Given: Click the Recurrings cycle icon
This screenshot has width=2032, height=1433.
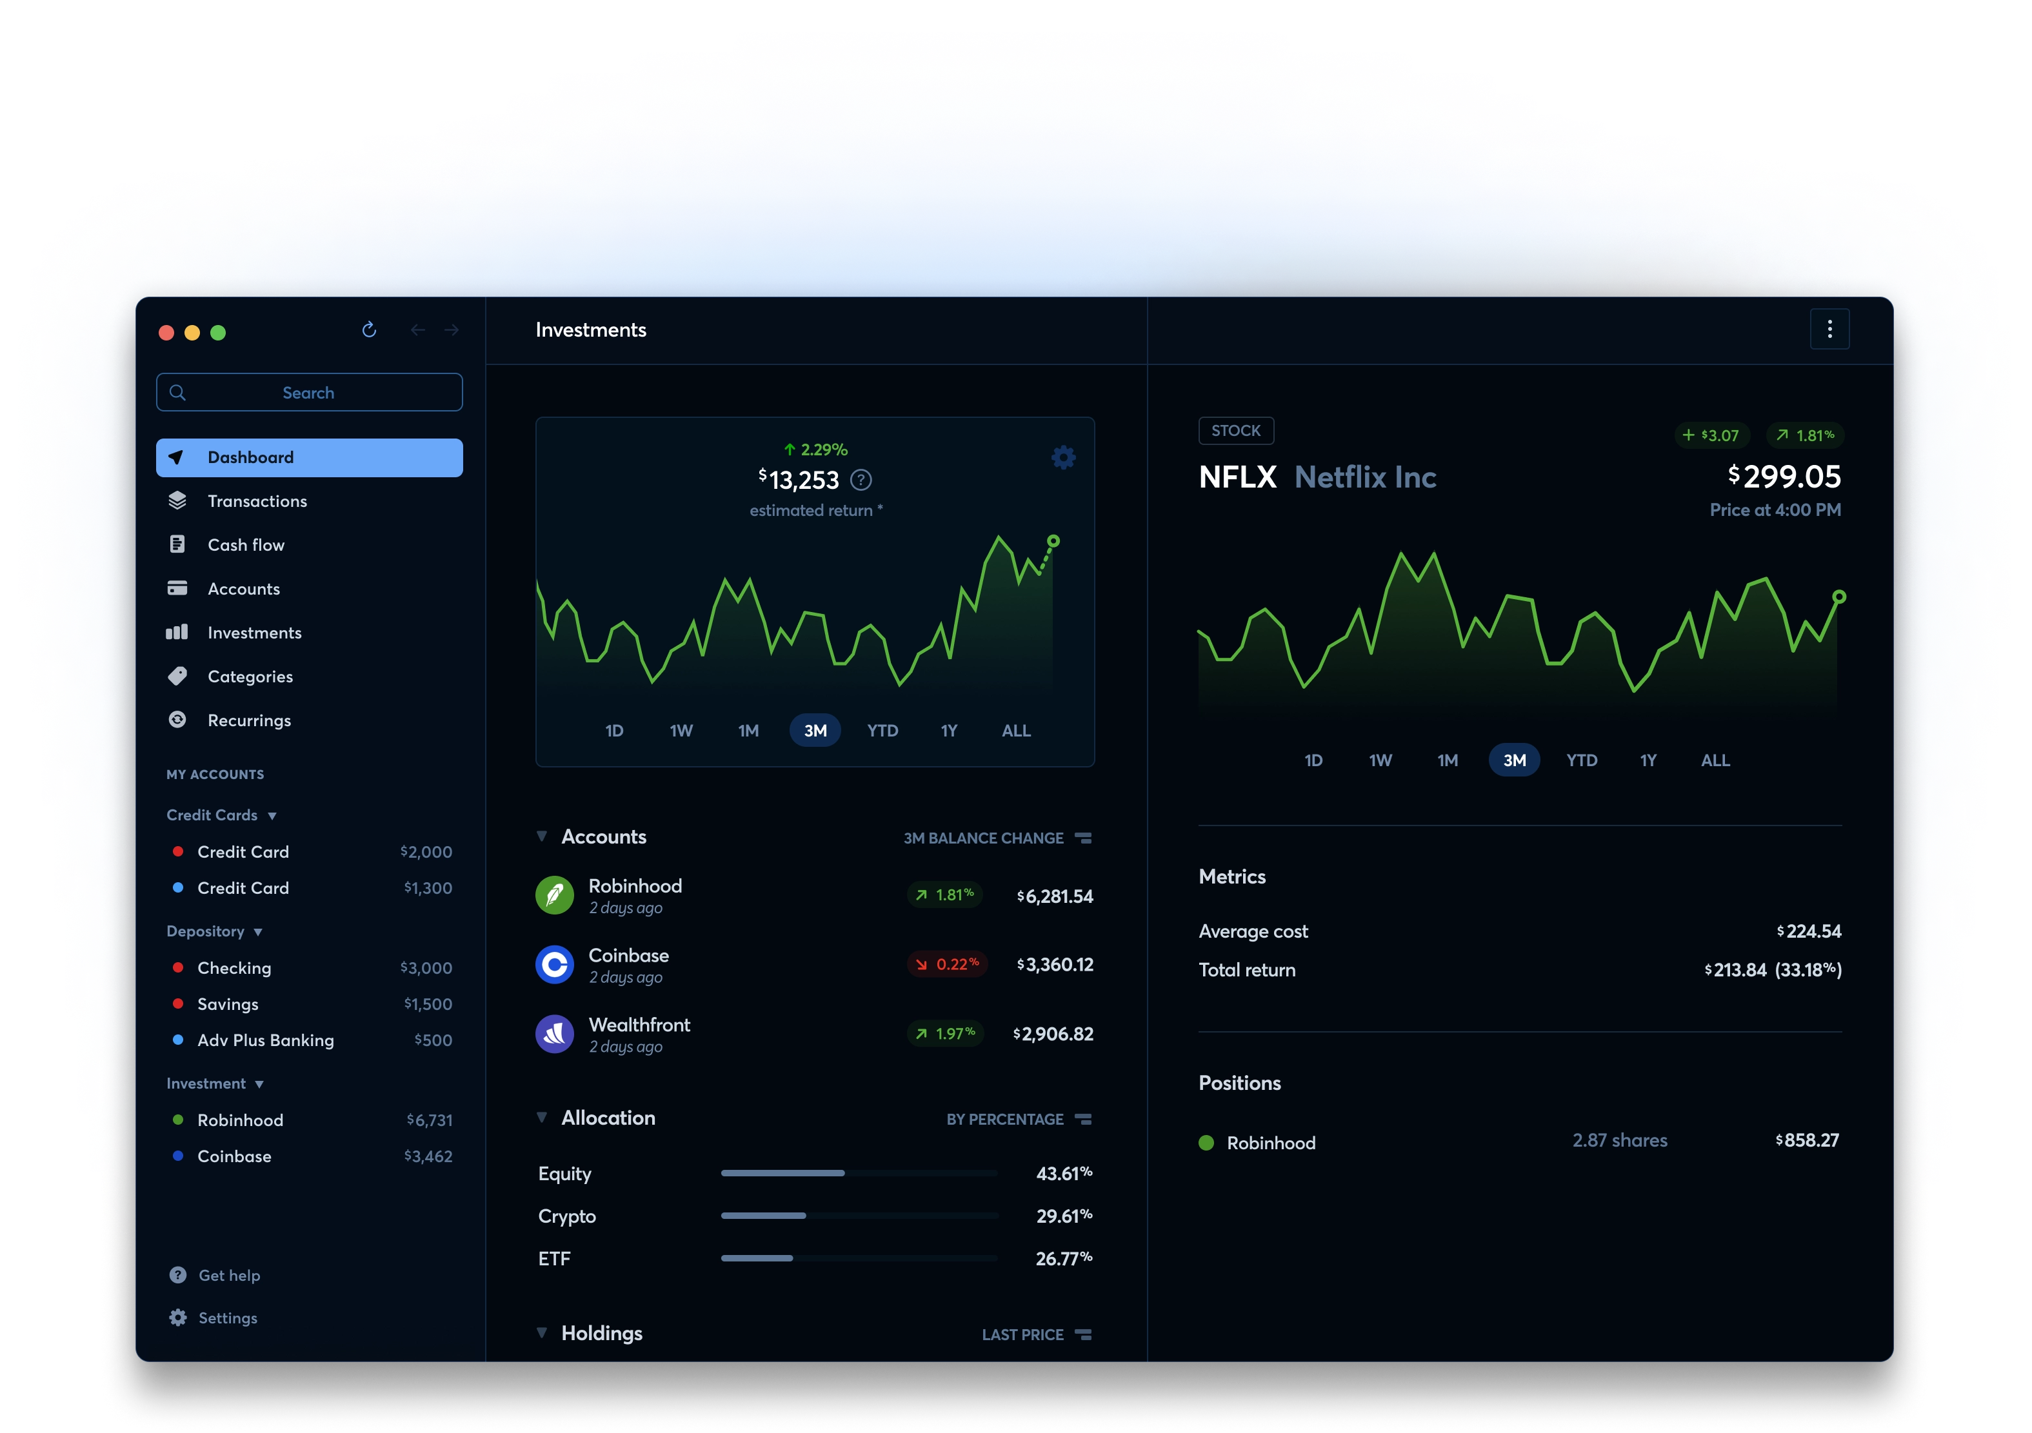Looking at the screenshot, I should (x=177, y=719).
